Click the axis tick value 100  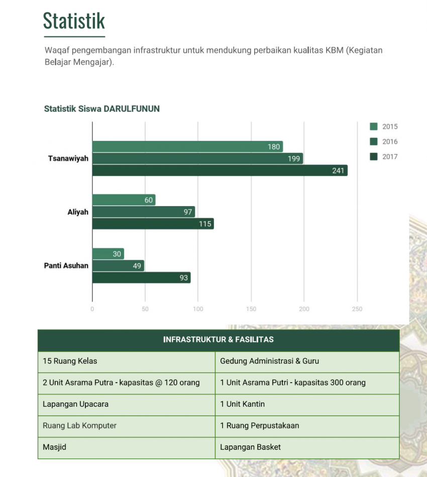(x=198, y=309)
